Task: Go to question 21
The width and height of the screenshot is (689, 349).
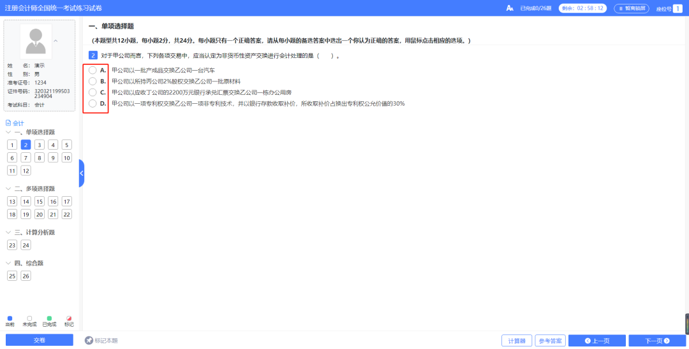Action: pyautogui.click(x=53, y=215)
